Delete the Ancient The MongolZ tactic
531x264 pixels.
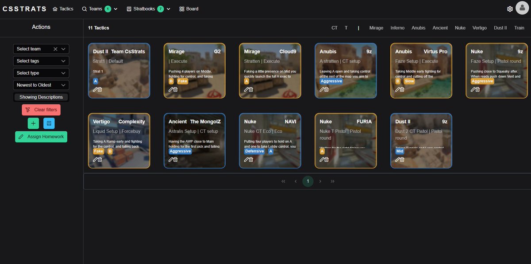pos(176,159)
